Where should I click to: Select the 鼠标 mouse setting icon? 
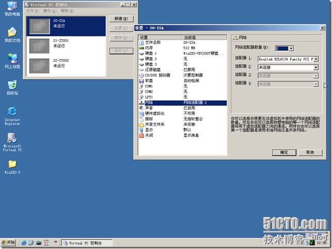(x=141, y=119)
